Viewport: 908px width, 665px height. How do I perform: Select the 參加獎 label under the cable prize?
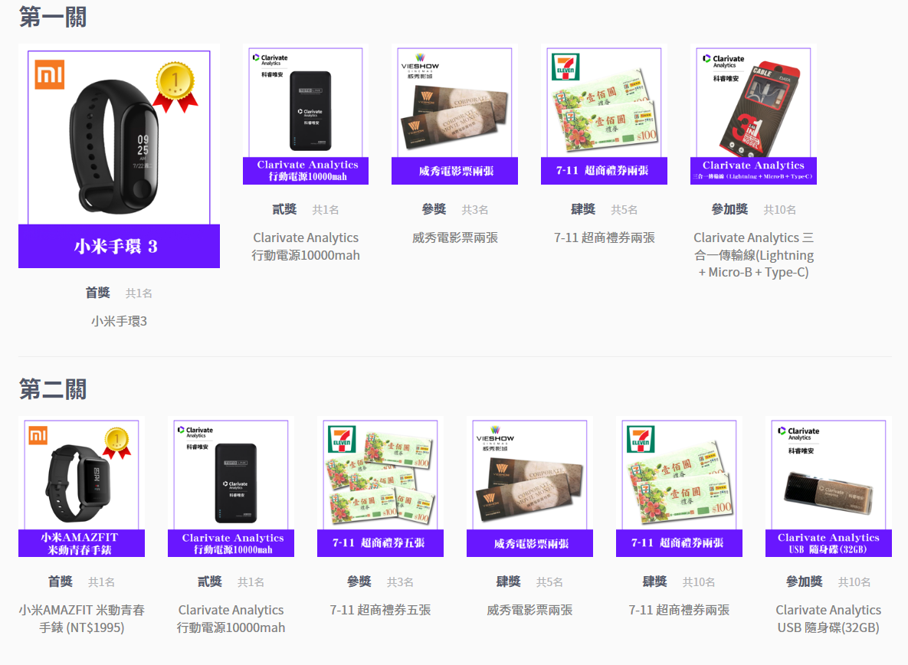729,209
